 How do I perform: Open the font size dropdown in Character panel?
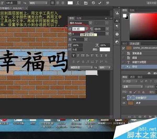click(x=87, y=29)
